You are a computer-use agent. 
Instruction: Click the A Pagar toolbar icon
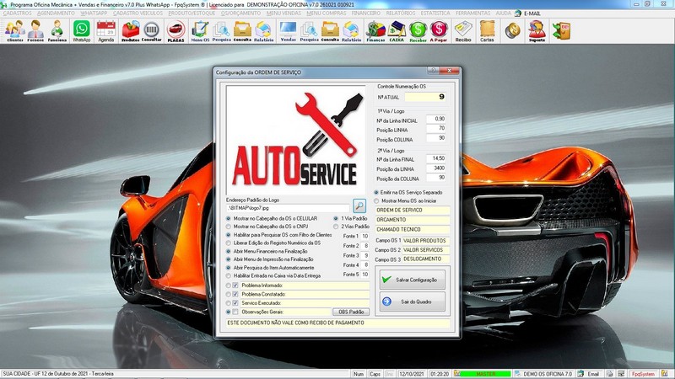click(439, 31)
